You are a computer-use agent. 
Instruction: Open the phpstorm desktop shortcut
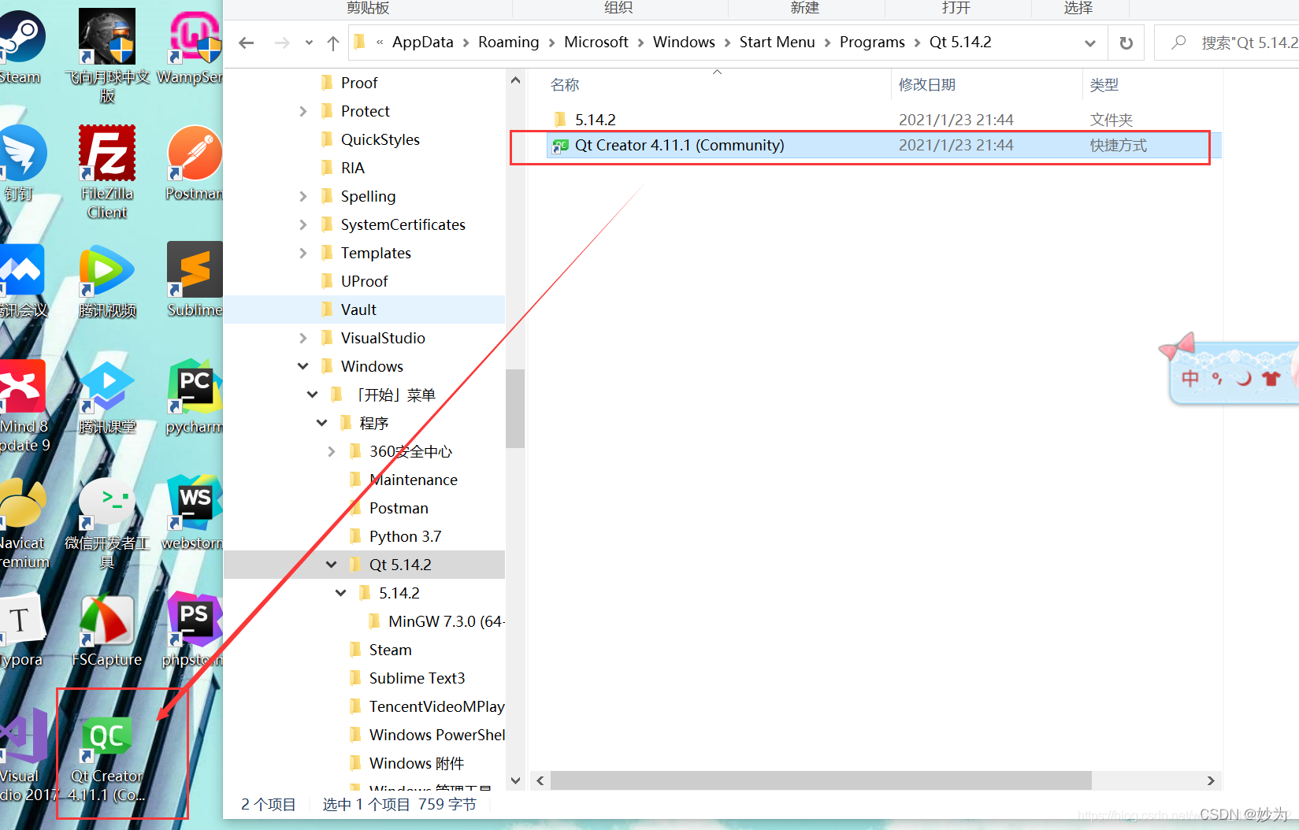[193, 629]
